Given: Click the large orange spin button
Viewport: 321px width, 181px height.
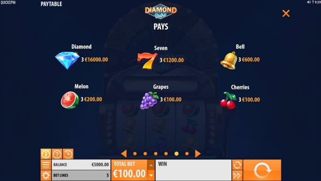Looking at the screenshot, I should pyautogui.click(x=262, y=170).
